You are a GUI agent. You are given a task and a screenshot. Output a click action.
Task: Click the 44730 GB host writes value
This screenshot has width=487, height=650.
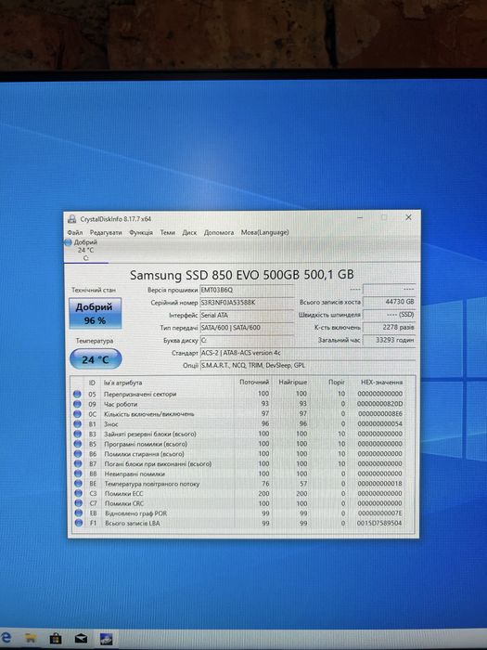tap(389, 302)
